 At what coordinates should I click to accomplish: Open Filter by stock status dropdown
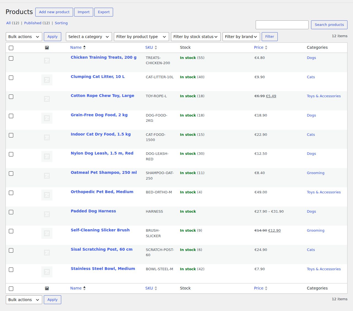click(196, 37)
